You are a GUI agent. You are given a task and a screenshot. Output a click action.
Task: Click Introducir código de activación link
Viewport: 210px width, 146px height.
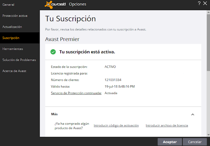(x=116, y=125)
